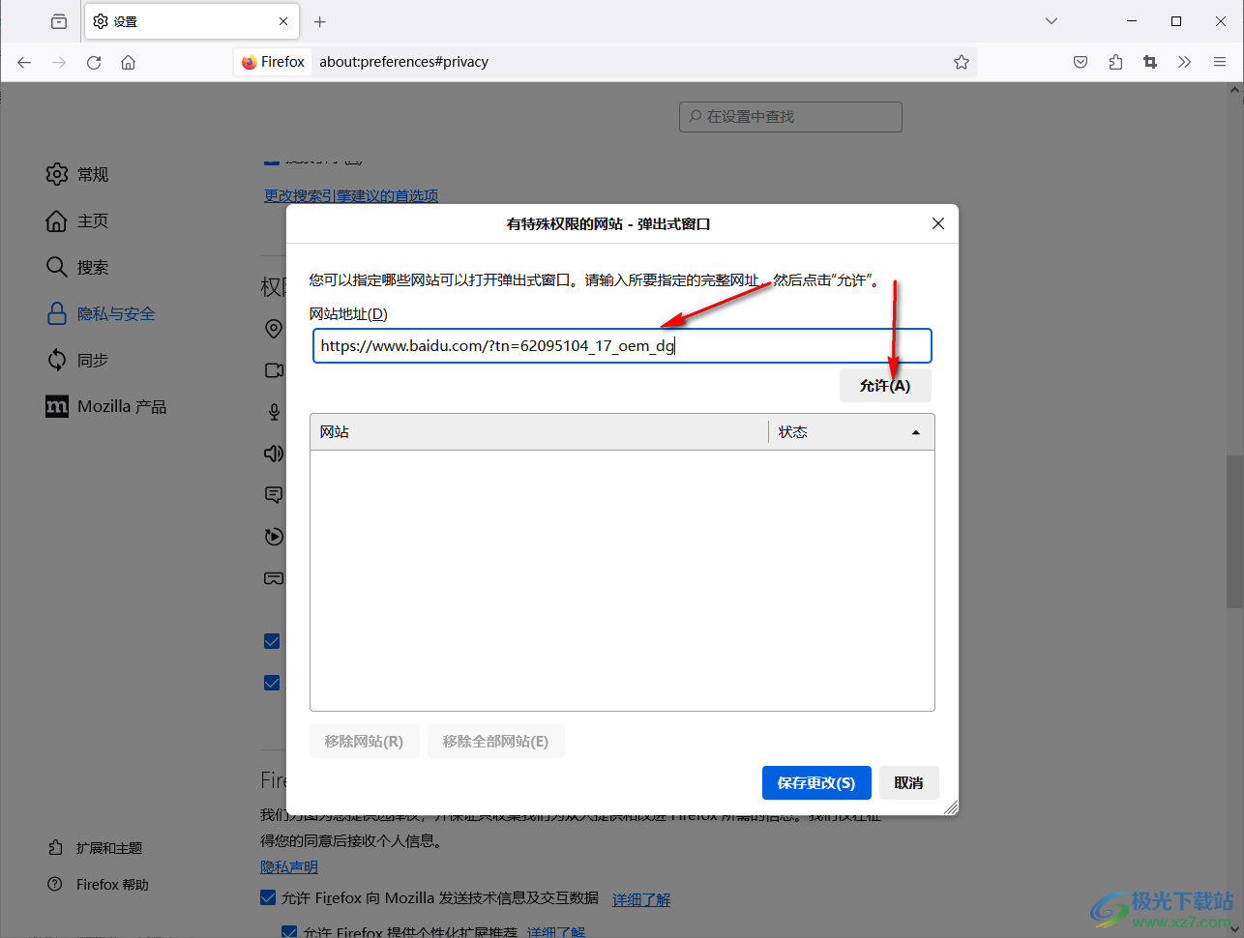Image resolution: width=1244 pixels, height=938 pixels.
Task: Click the 允许(A) button
Action: 885,385
